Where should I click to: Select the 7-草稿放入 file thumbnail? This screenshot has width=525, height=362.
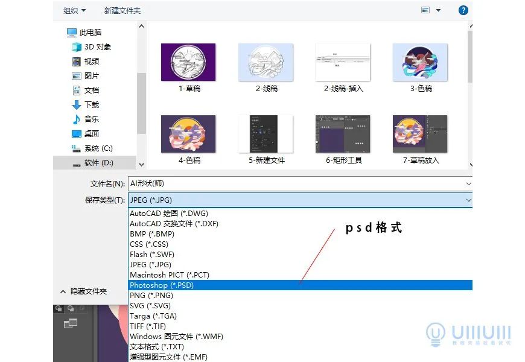(419, 133)
